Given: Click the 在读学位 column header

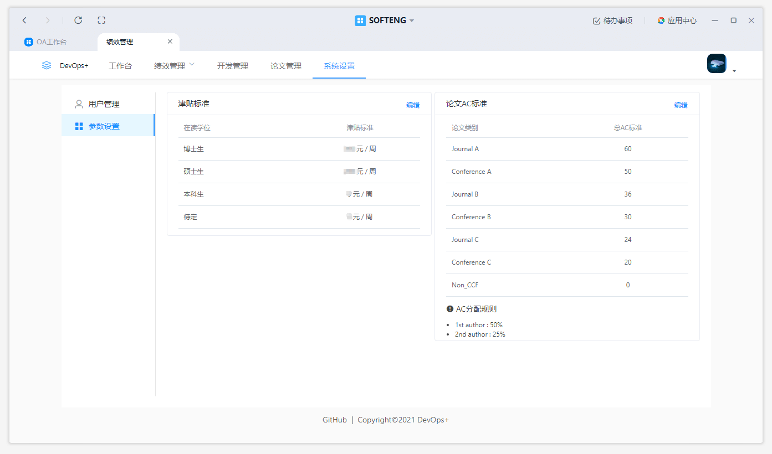Looking at the screenshot, I should pyautogui.click(x=197, y=128).
